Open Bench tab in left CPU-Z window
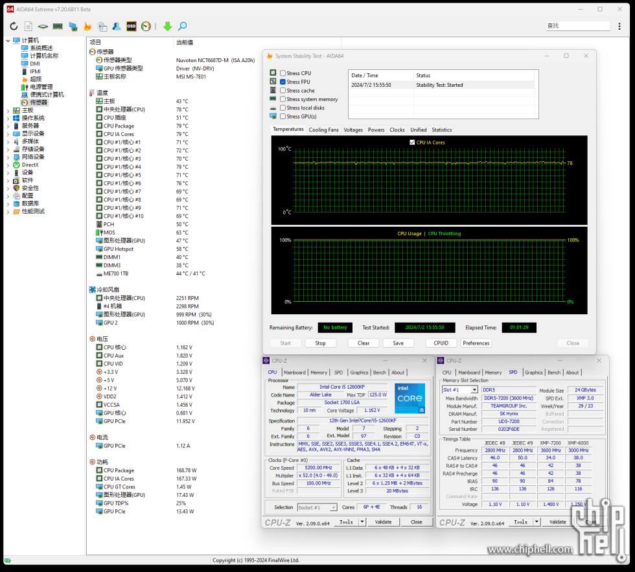The height and width of the screenshot is (572, 635). tap(380, 372)
